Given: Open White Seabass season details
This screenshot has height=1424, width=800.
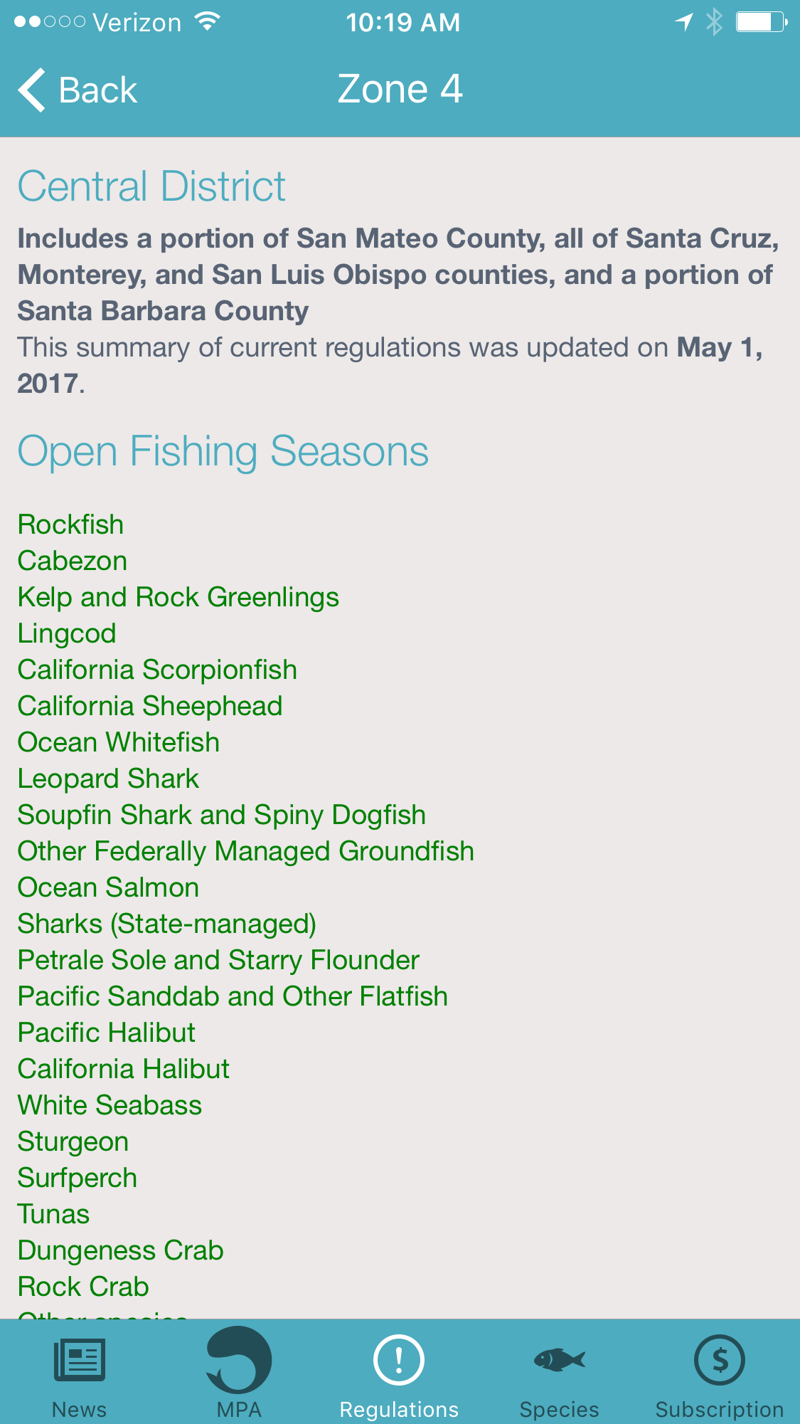Looking at the screenshot, I should click(110, 1105).
